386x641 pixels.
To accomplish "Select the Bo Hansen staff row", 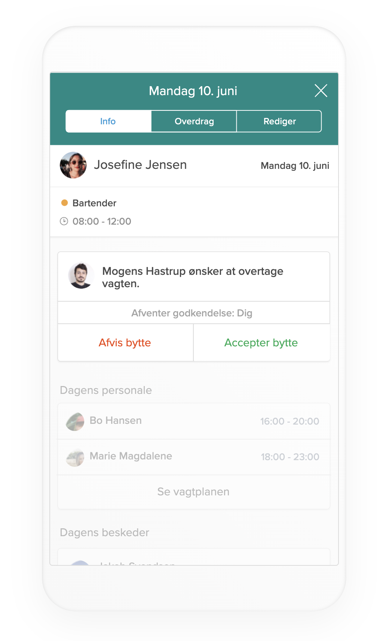I will point(194,421).
